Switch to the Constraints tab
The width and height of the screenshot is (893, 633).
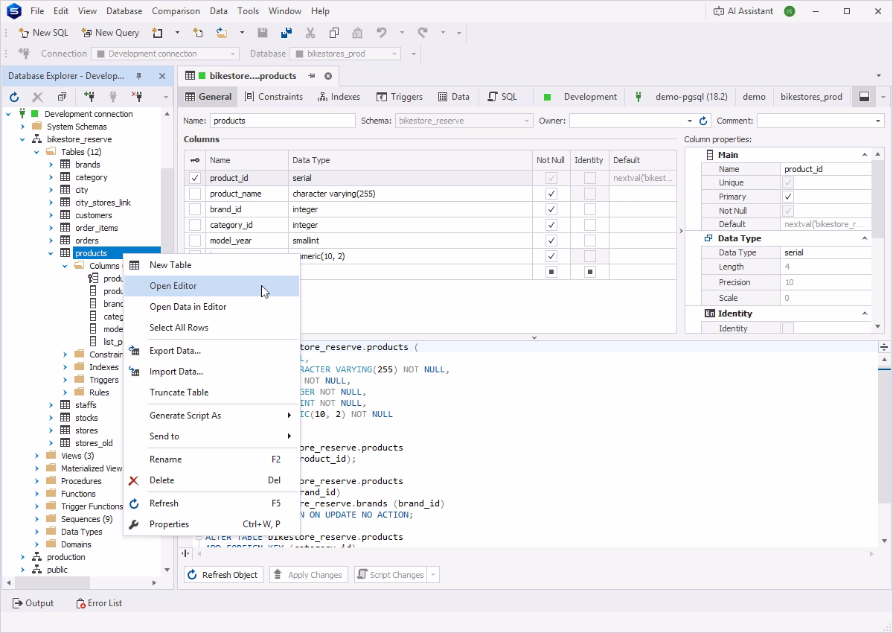click(273, 97)
